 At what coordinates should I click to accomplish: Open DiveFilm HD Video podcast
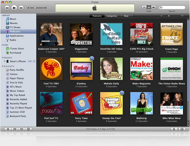click(x=111, y=34)
